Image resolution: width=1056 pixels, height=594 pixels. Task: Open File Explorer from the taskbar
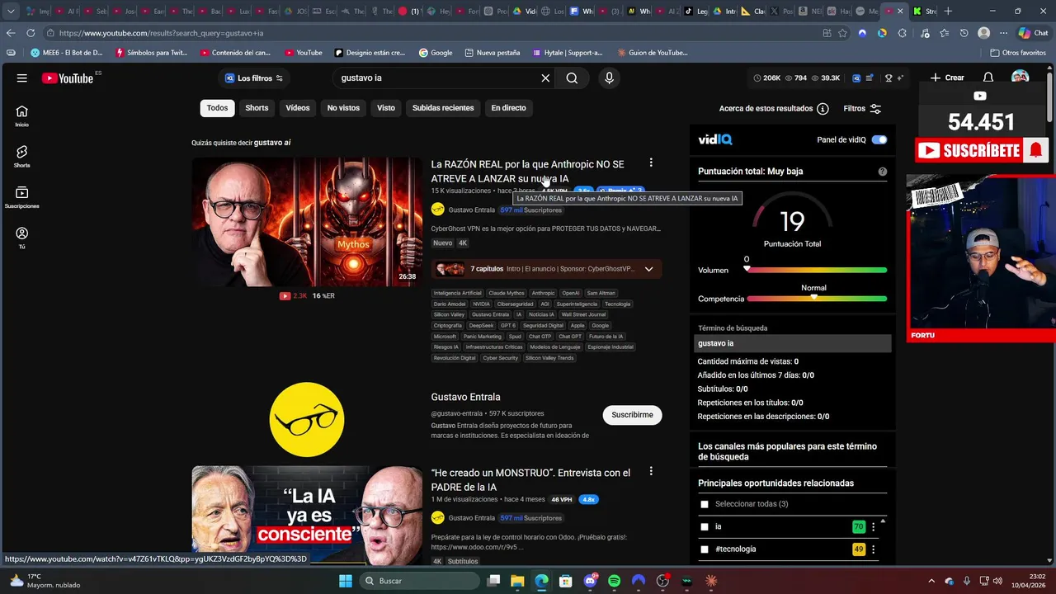pyautogui.click(x=517, y=581)
